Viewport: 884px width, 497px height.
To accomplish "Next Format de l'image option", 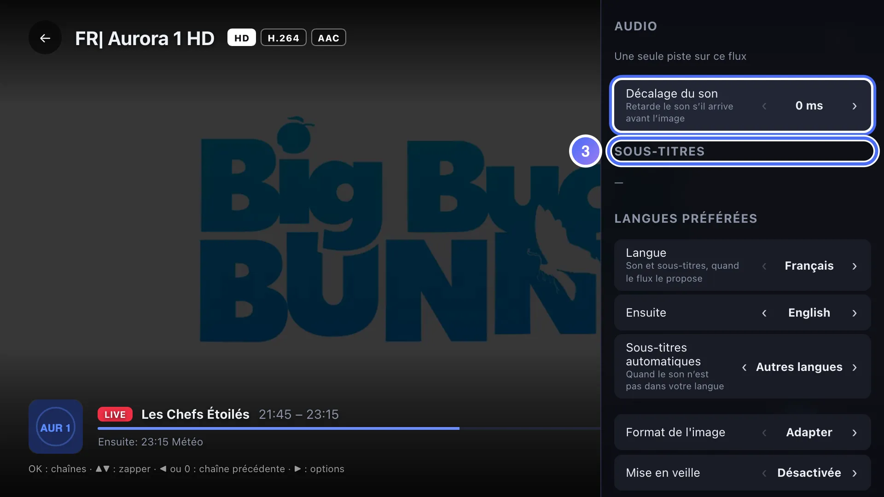I will (x=855, y=433).
